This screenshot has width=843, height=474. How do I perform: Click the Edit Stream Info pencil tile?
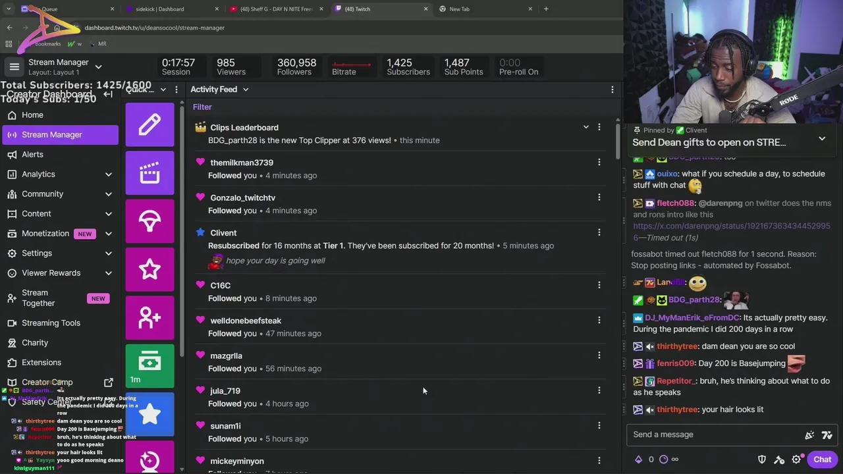(150, 124)
